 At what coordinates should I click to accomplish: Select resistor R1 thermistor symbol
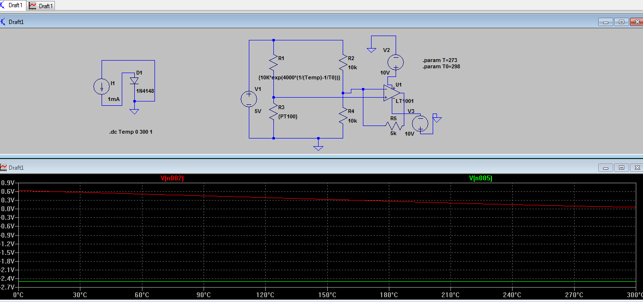(x=273, y=62)
